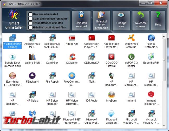
Task: Click the scrollbar up arrow
Action: (164, 36)
